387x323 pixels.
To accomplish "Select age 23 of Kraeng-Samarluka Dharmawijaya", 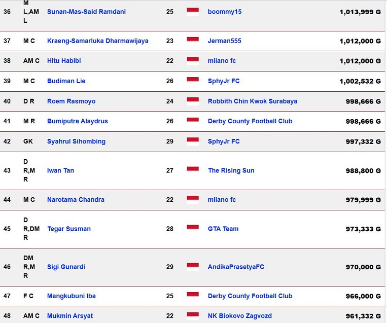I will (170, 41).
